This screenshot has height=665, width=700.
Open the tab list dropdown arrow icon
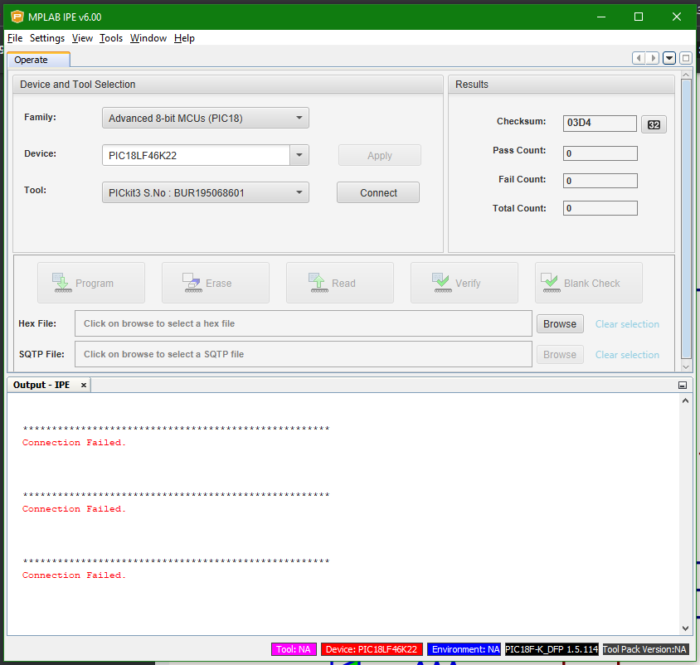[x=669, y=58]
